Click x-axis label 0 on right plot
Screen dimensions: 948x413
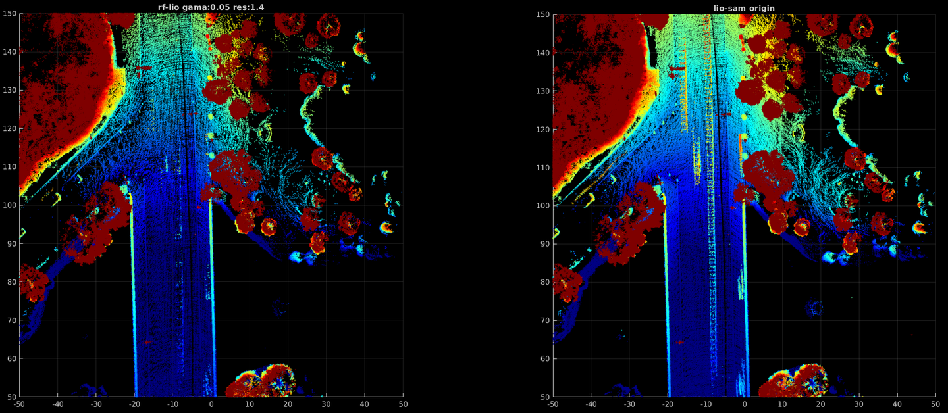point(744,404)
